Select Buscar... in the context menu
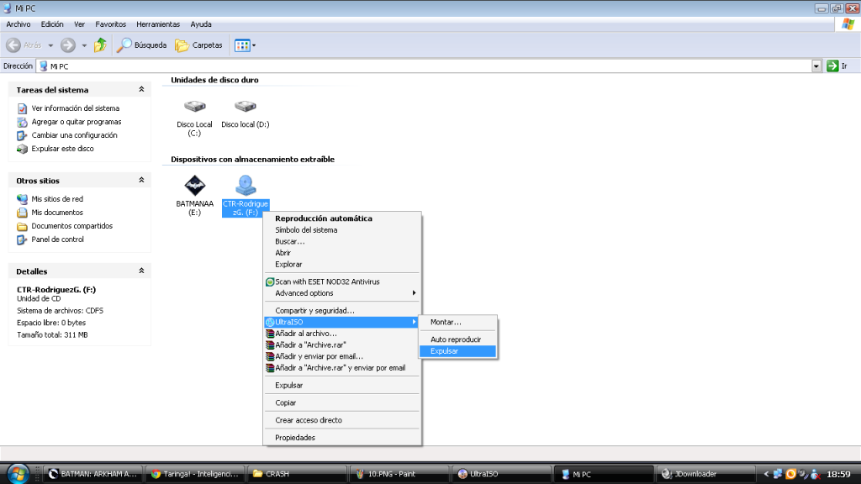This screenshot has height=484, width=861. click(x=341, y=241)
